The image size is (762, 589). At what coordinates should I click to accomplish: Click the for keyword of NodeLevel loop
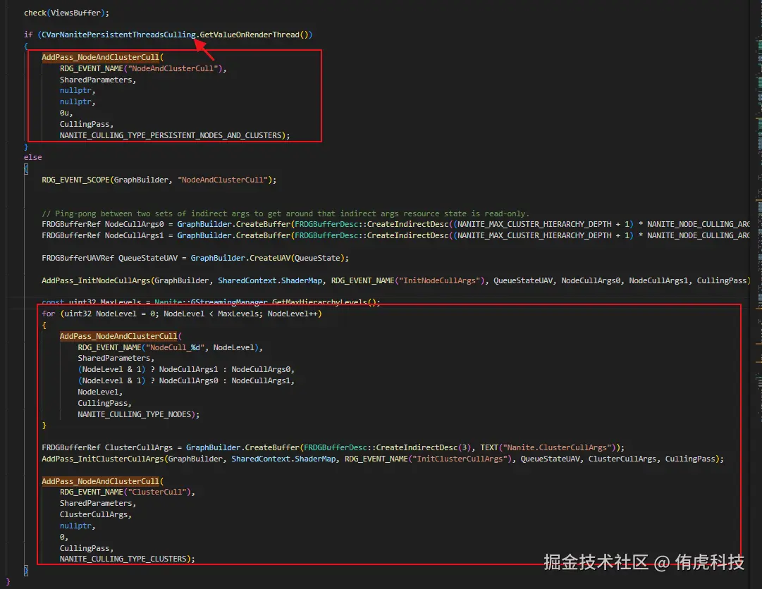(48, 314)
